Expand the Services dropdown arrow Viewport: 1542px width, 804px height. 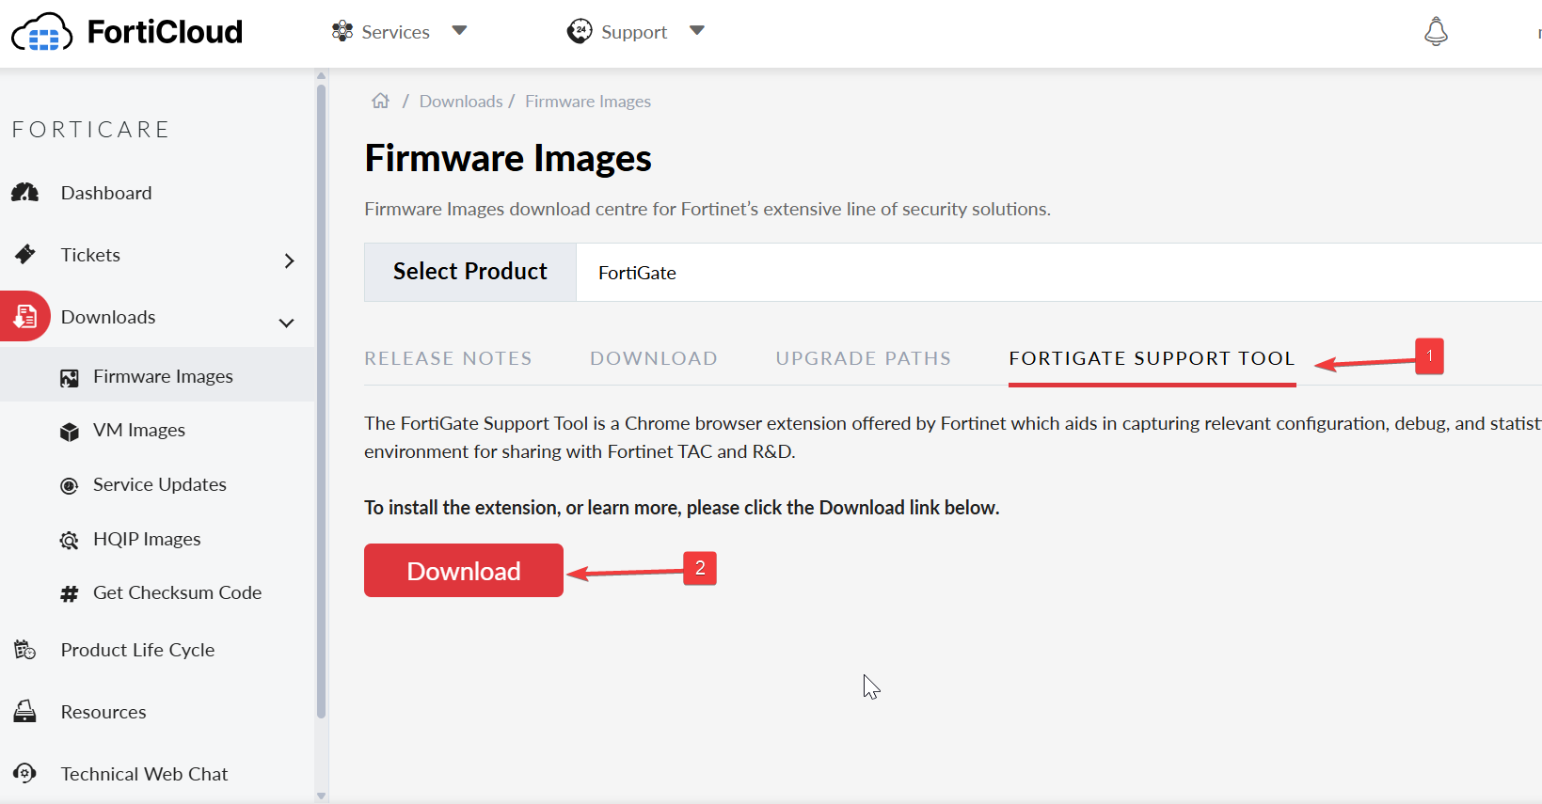(x=459, y=30)
